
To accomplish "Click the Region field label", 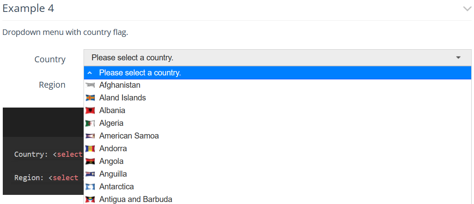I will pyautogui.click(x=52, y=85).
